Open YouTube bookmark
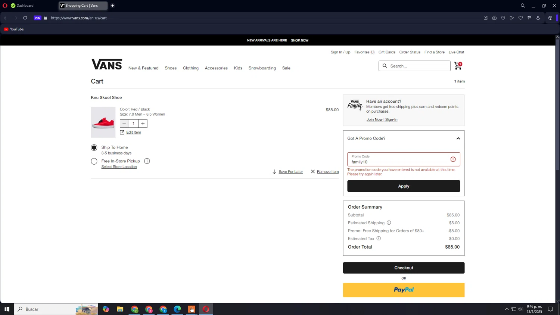The height and width of the screenshot is (315, 560). click(x=14, y=29)
